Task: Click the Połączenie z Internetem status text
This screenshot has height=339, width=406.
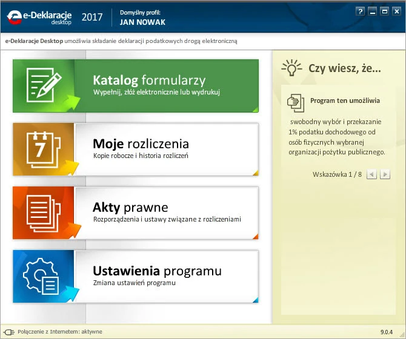Action: [60, 332]
